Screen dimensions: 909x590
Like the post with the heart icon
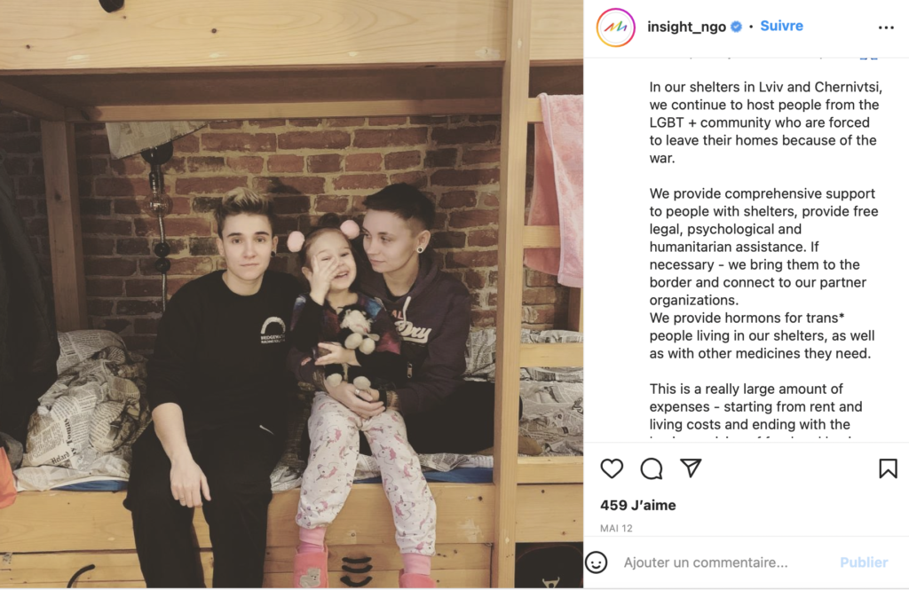click(x=612, y=468)
